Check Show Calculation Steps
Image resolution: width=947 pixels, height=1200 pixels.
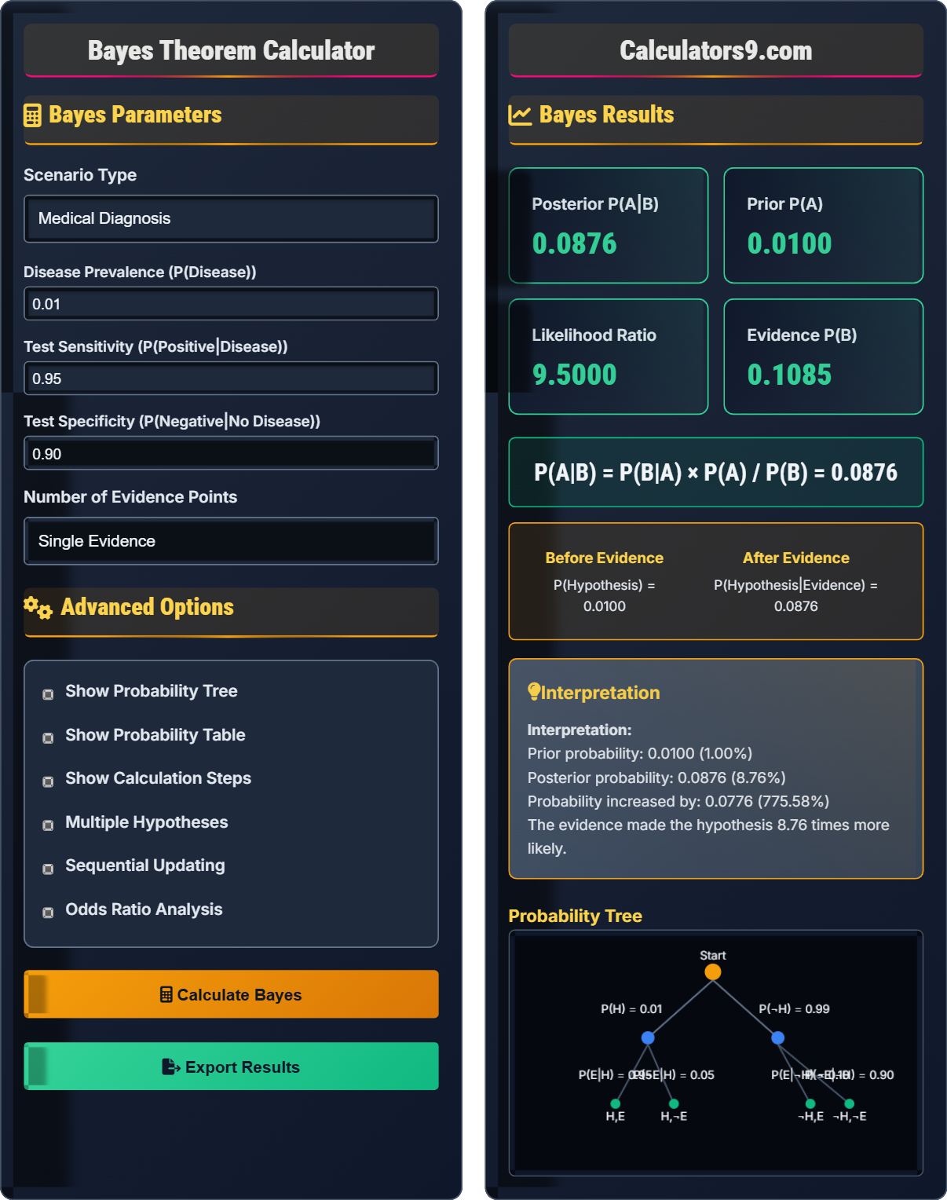(x=48, y=781)
